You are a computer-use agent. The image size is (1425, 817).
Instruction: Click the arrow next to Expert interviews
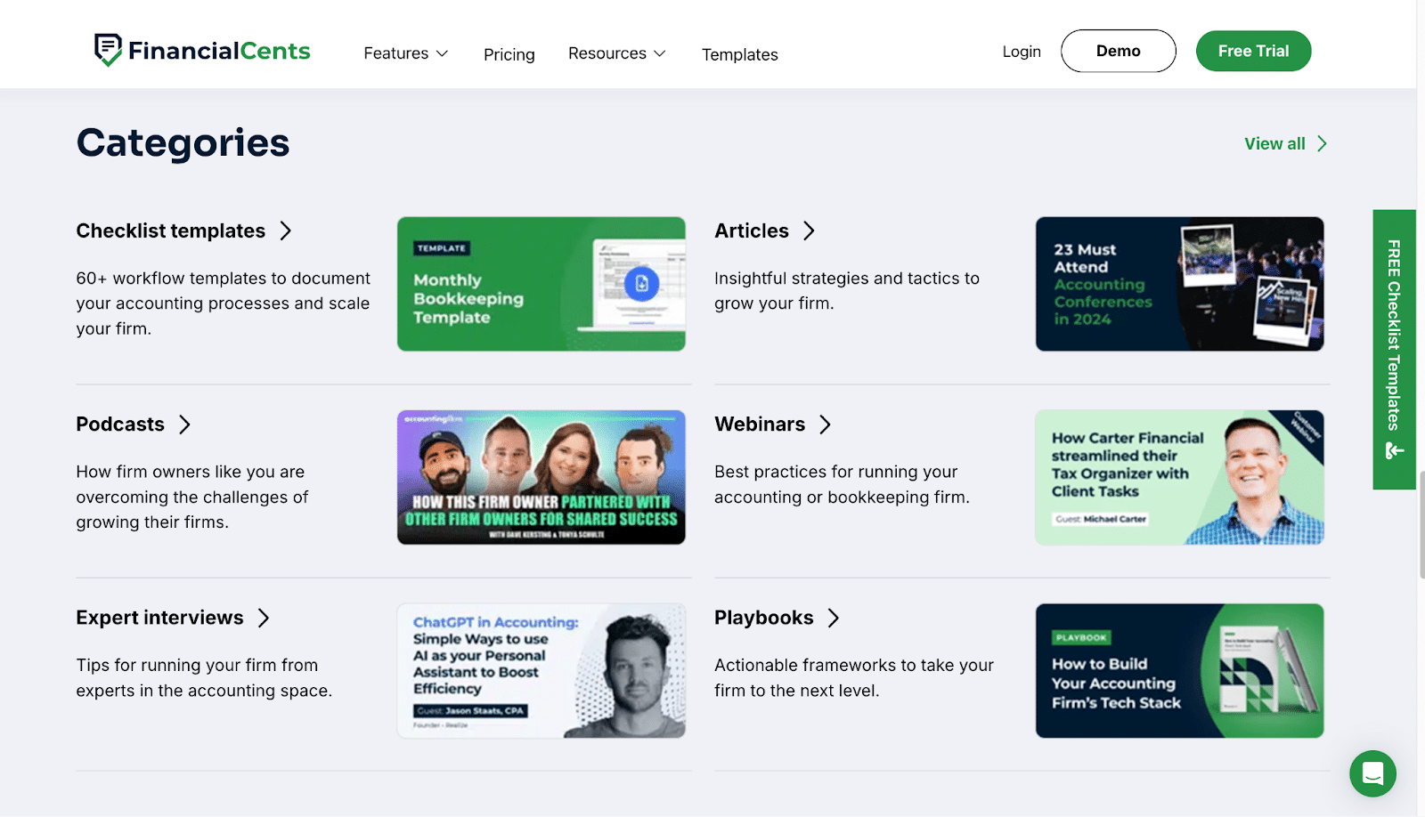264,618
